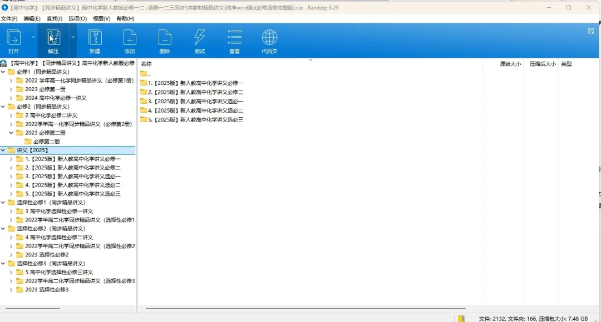Click the status bar file count text
The height and width of the screenshot is (322, 601).
tap(533, 319)
